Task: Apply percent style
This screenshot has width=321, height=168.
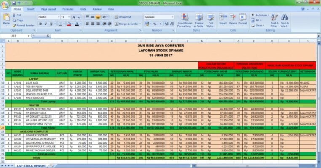Action: pyautogui.click(x=155, y=24)
